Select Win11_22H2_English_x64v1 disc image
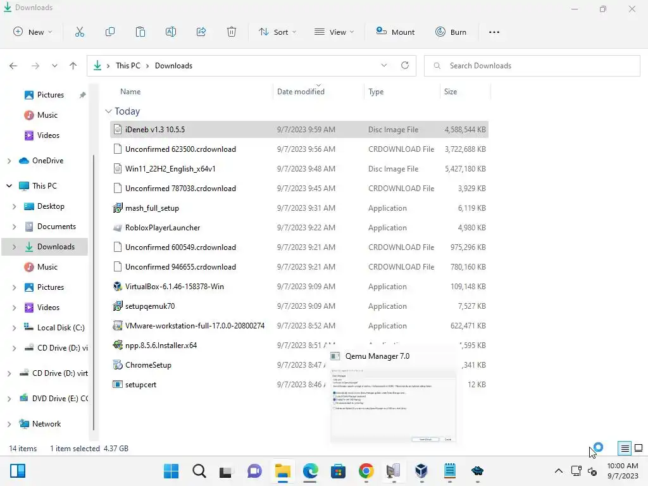This screenshot has height=486, width=648. [299, 168]
